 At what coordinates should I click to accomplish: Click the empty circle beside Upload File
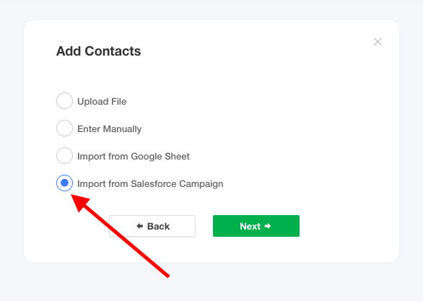pyautogui.click(x=64, y=100)
